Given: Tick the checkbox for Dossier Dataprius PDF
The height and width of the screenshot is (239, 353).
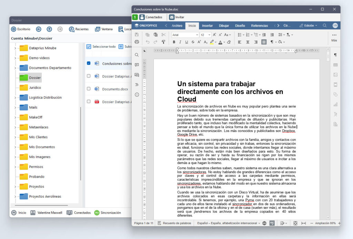Looking at the screenshot, I should pyautogui.click(x=89, y=101).
